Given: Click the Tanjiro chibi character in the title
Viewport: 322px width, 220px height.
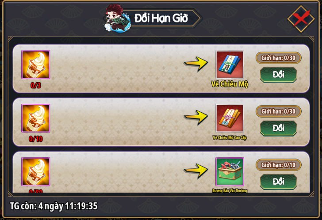Looking at the screenshot, I should 117,19.
